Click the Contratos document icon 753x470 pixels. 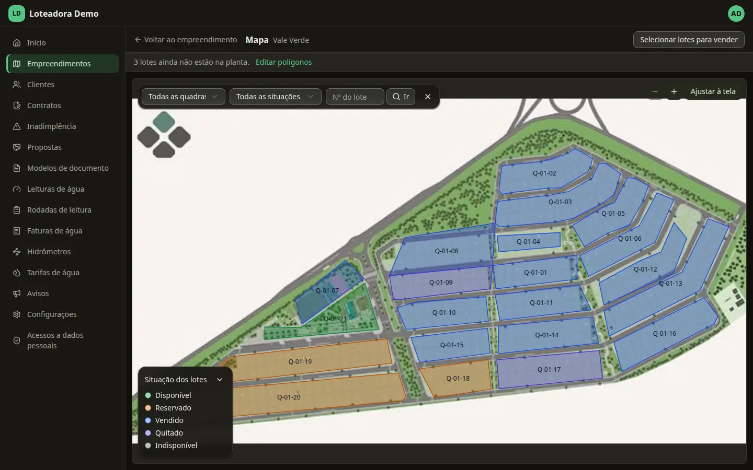(x=17, y=105)
